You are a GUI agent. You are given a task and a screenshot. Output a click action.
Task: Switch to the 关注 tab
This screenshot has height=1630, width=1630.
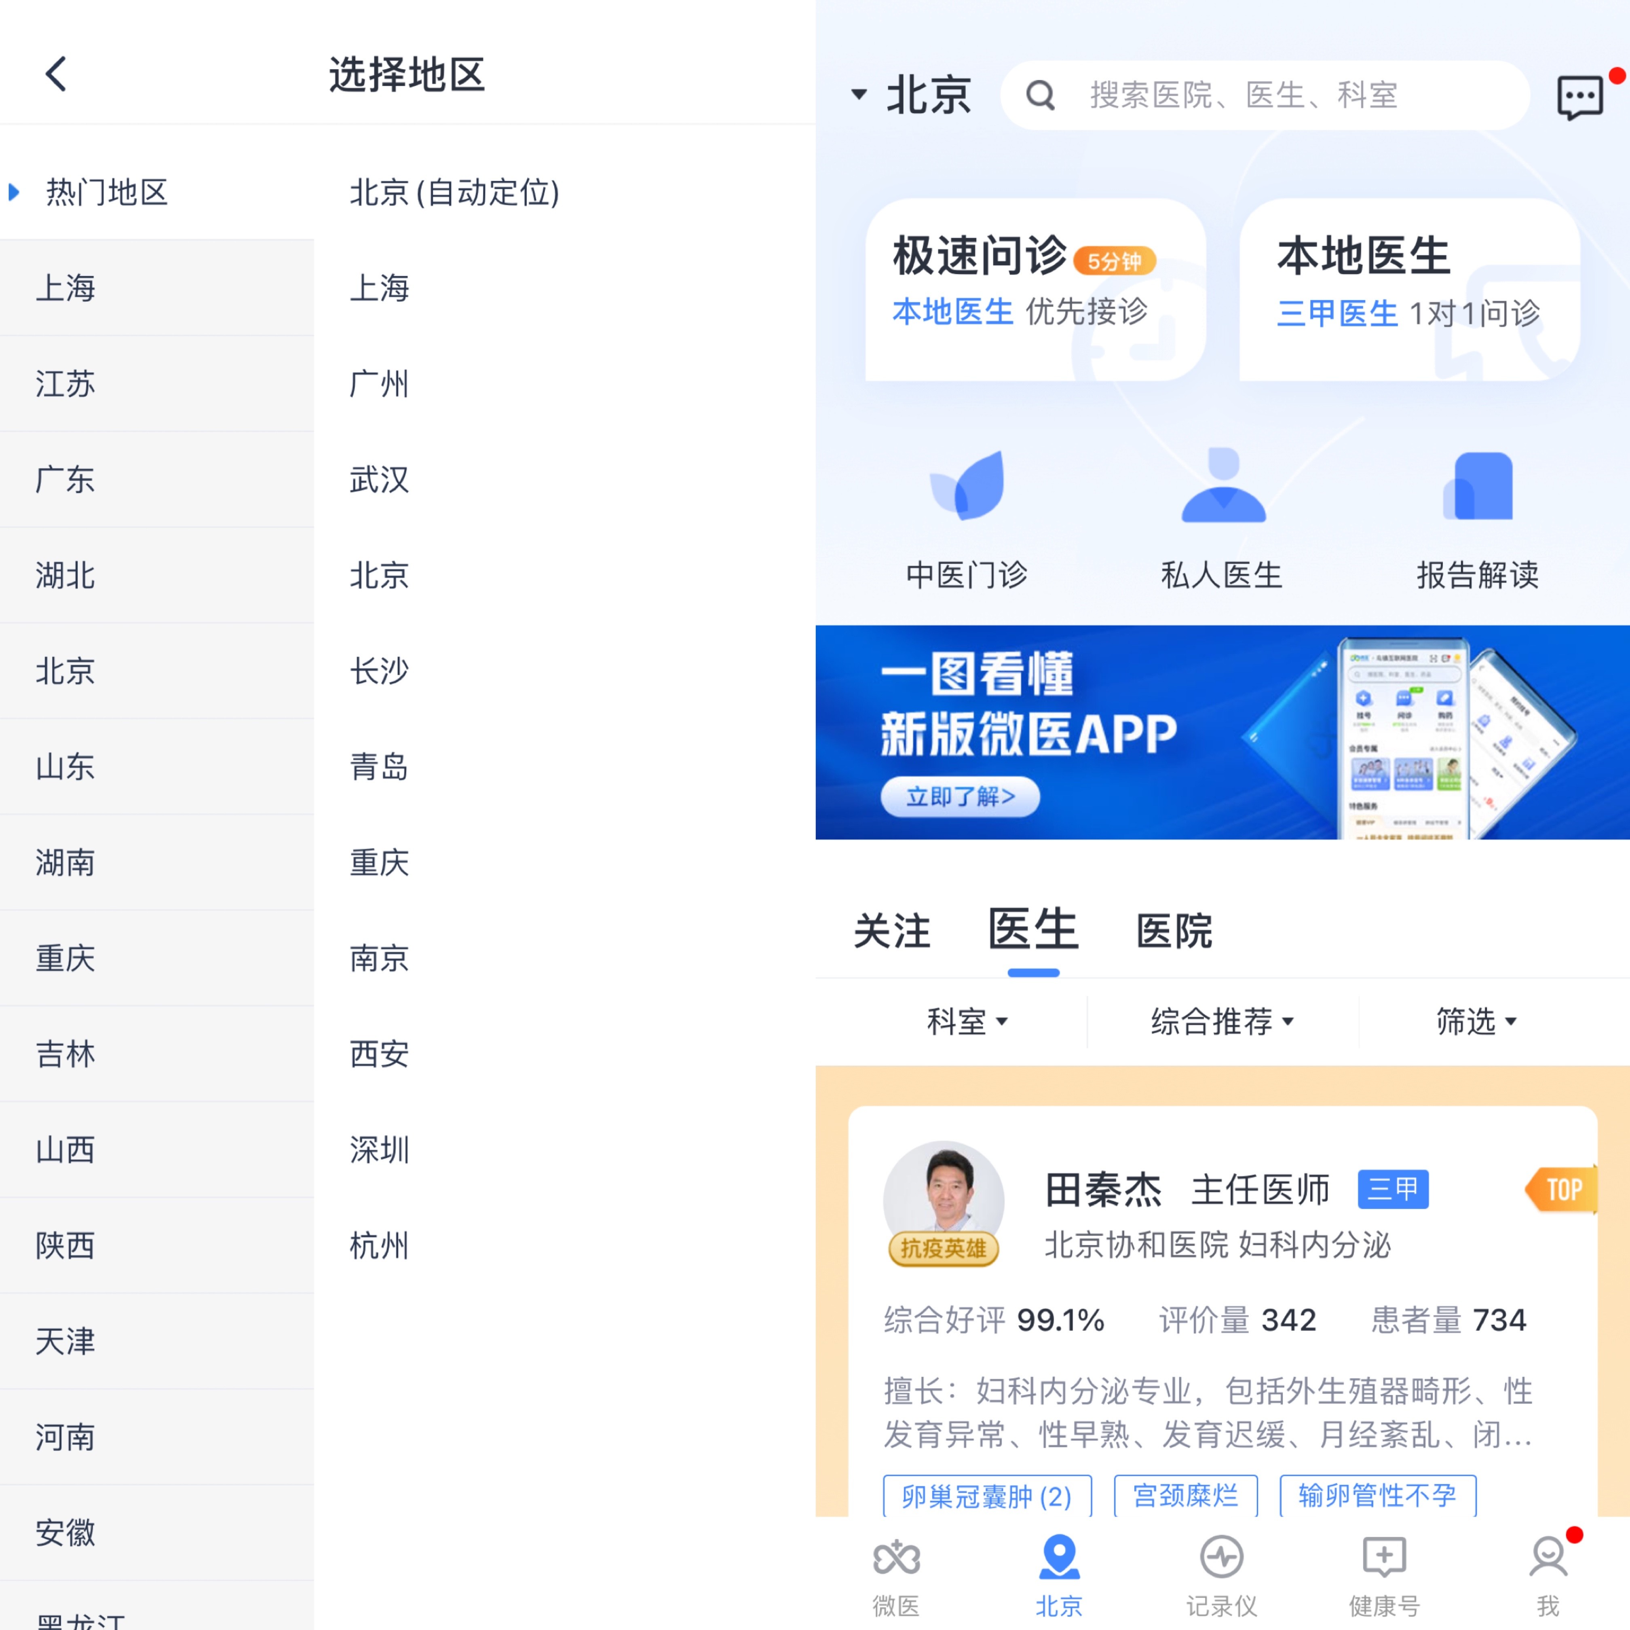tap(892, 931)
